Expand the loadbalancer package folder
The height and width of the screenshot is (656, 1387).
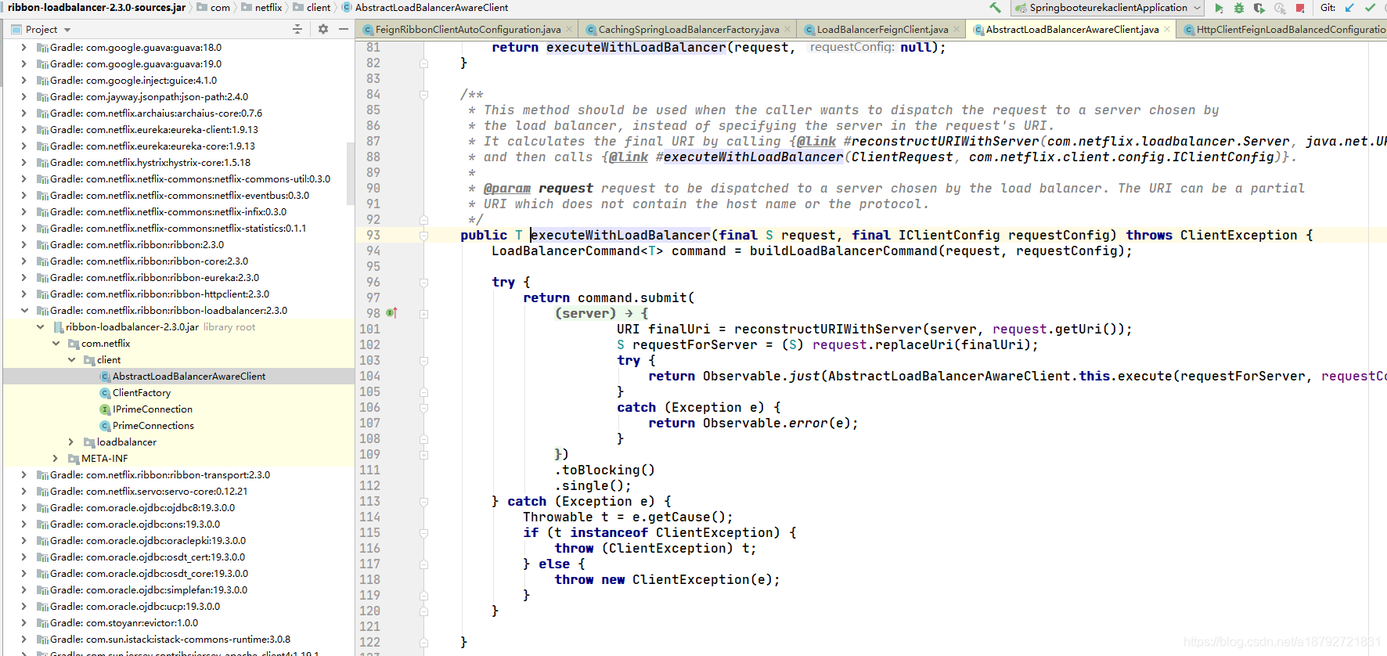point(71,442)
